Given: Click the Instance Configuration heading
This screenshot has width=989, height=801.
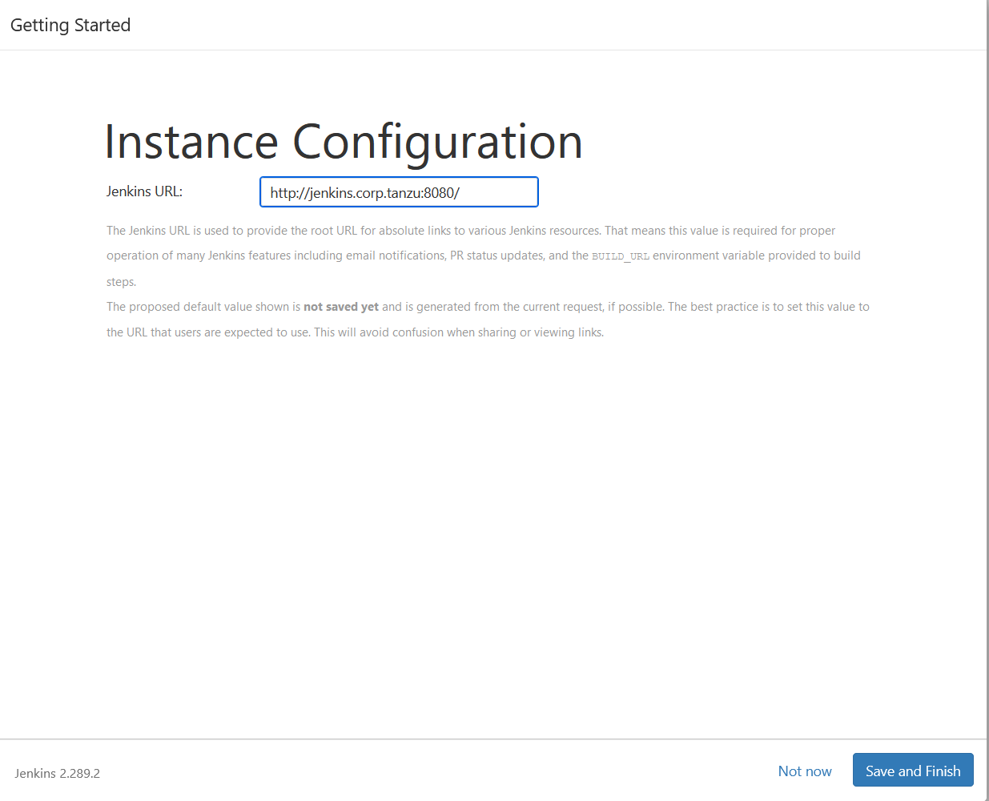Looking at the screenshot, I should 344,143.
